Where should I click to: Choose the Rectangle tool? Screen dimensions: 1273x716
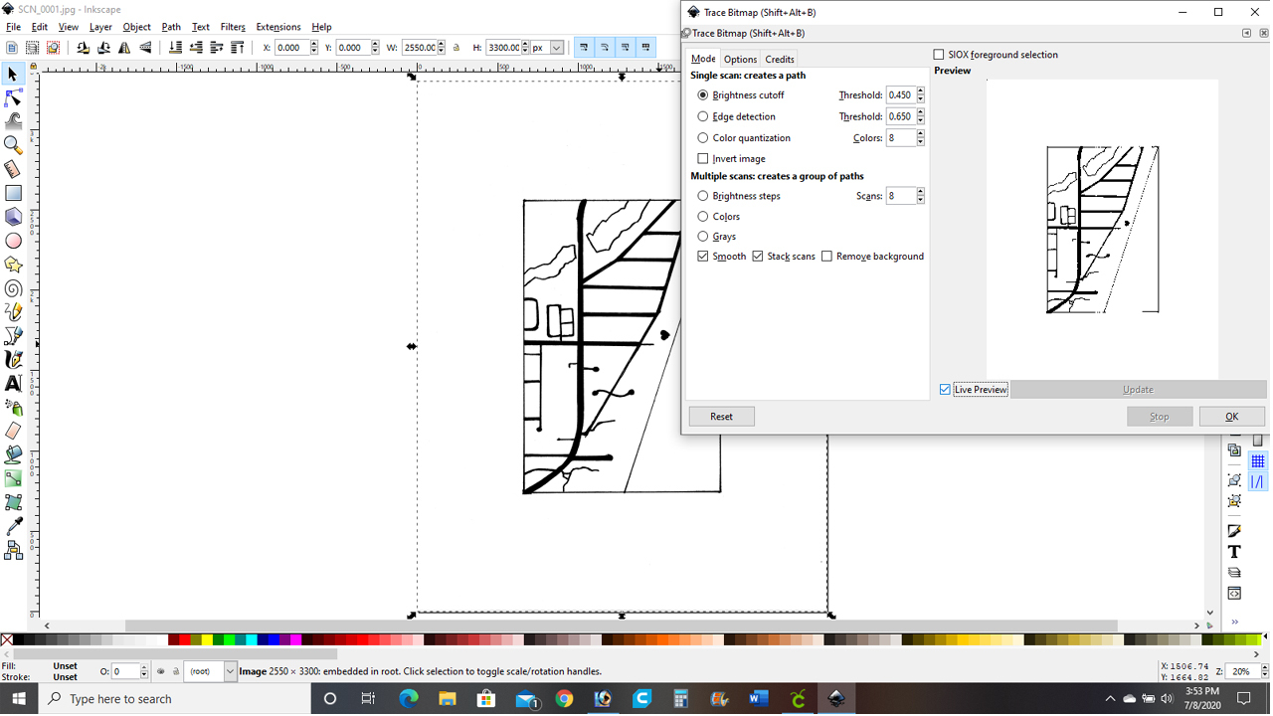coord(13,193)
